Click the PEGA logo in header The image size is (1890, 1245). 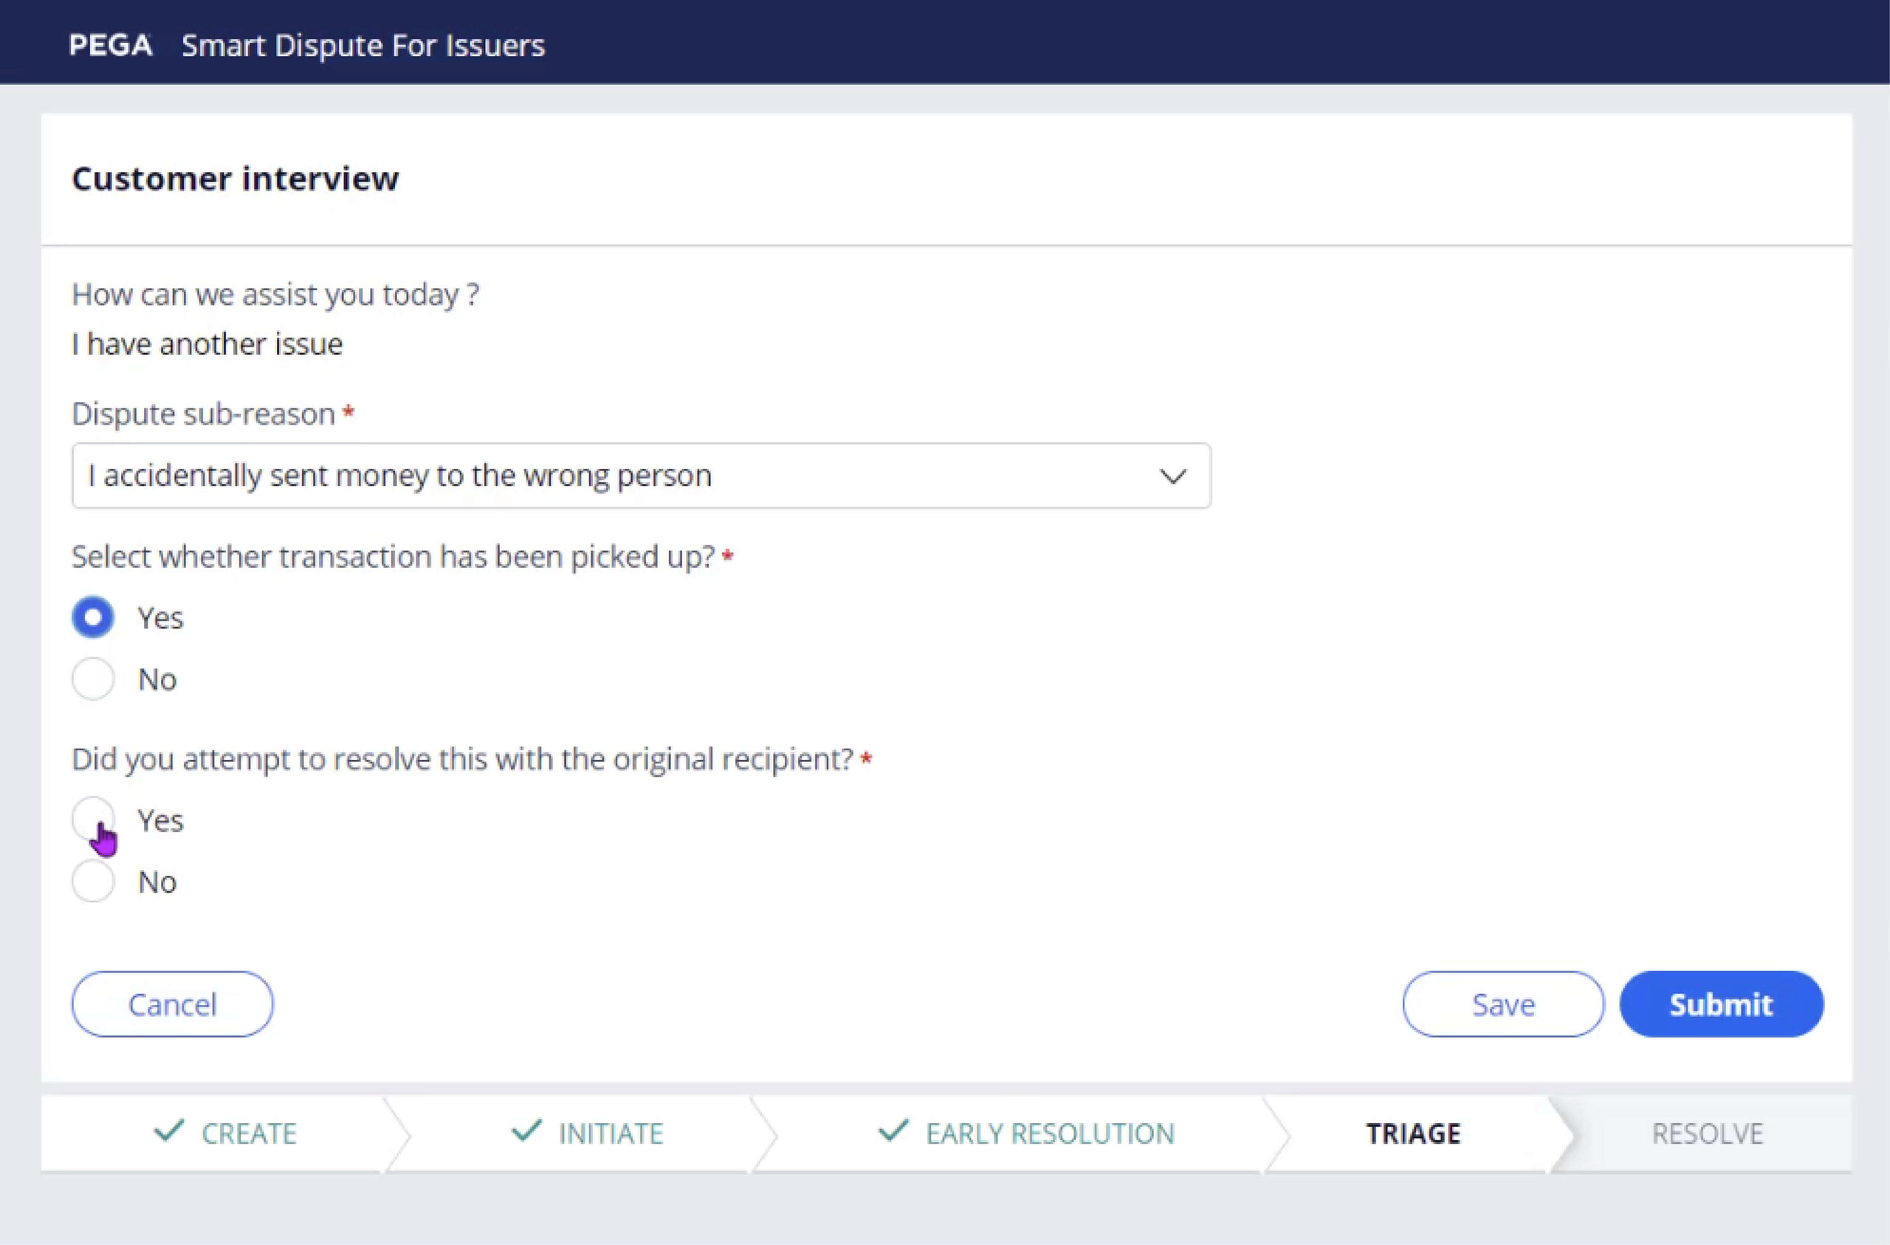[x=111, y=45]
